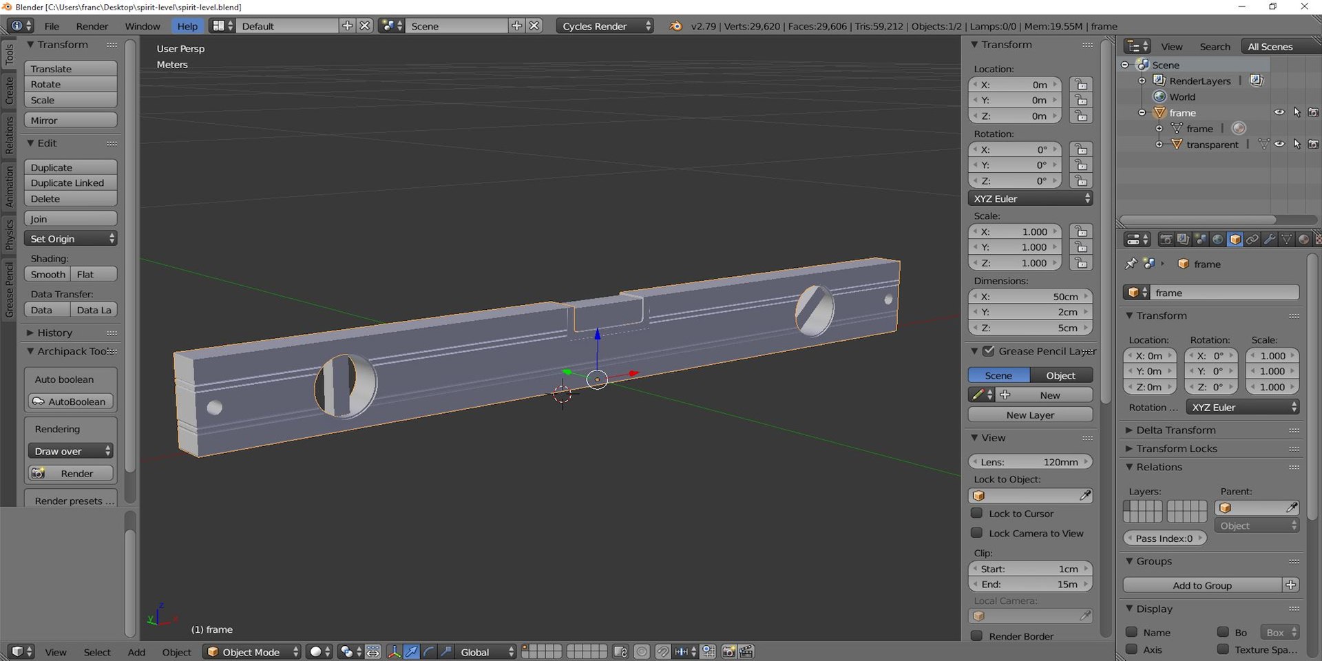1322x661 pixels.
Task: Open the Window menu
Action: point(143,26)
